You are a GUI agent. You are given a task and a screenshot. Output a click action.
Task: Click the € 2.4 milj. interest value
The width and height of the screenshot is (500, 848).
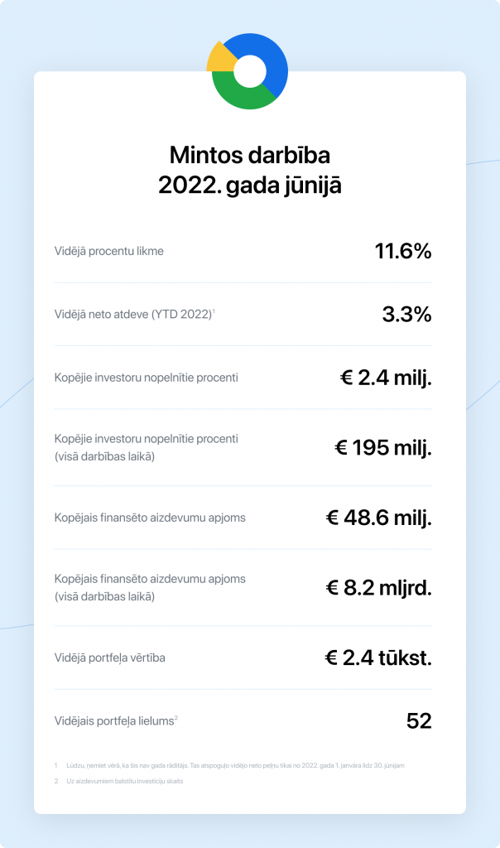point(386,378)
